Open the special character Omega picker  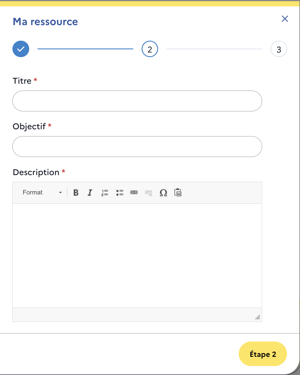[x=163, y=193]
